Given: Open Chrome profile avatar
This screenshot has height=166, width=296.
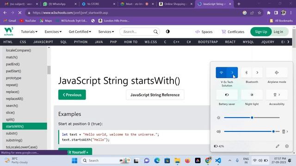Looking at the screenshot, I should tap(284, 12).
